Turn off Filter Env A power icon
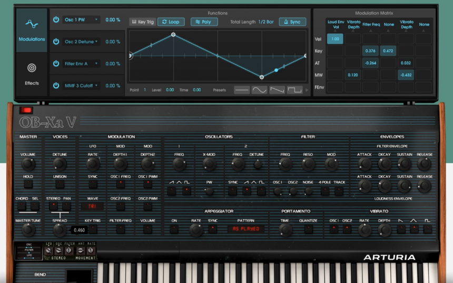The height and width of the screenshot is (283, 453). coord(56,64)
